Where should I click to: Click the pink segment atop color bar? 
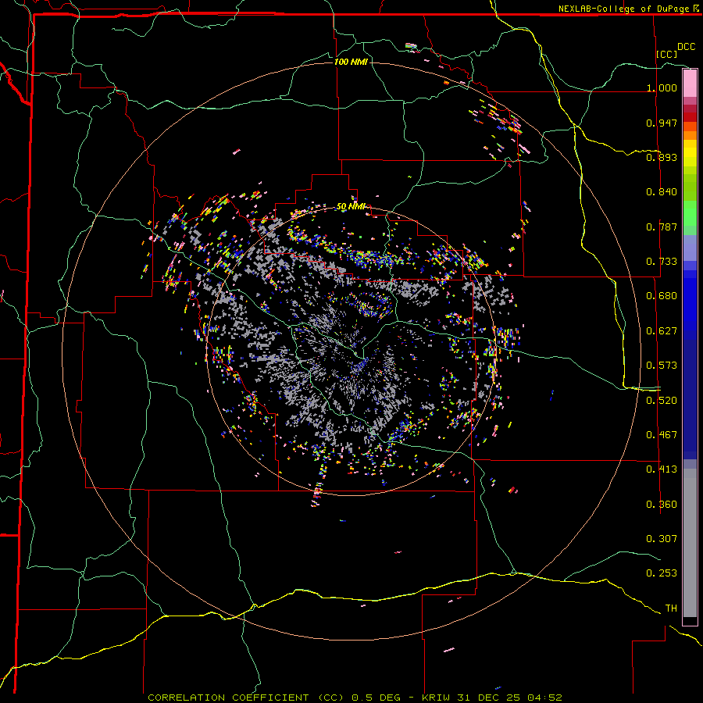(x=690, y=83)
